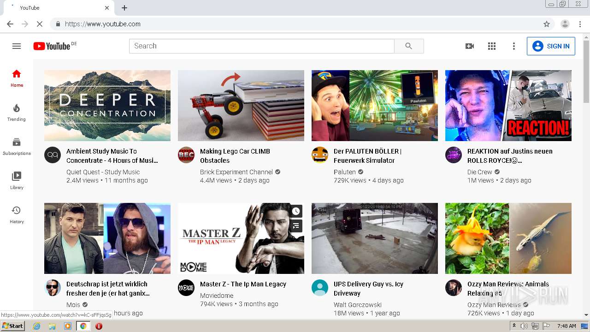Play Deeper Concentration video thumbnail
This screenshot has width=590, height=332.
click(x=107, y=106)
